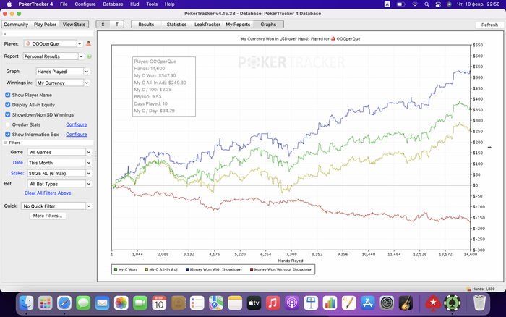Enable Overlay Stats checkbox
Screen dimensions: 506x317
tap(7, 124)
